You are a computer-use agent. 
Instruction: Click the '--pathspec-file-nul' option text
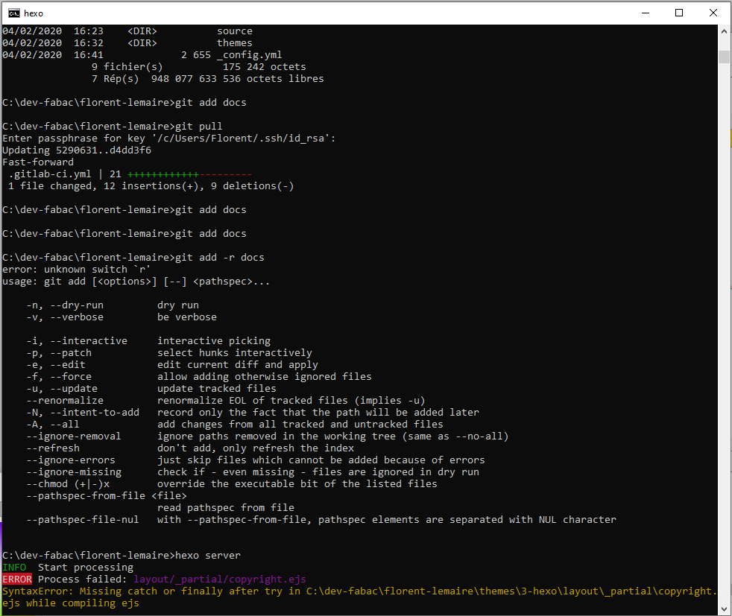pyautogui.click(x=83, y=519)
